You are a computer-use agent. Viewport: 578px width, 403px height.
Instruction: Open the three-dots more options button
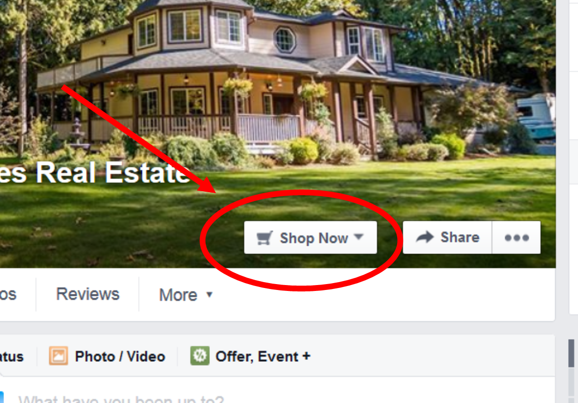pyautogui.click(x=517, y=237)
